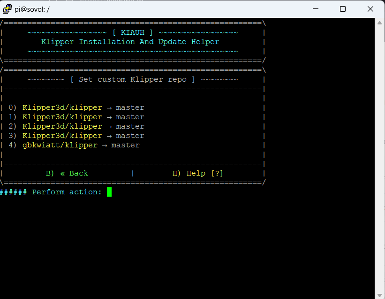Click the scrollbar down arrow
385x299 pixels.
(x=379, y=295)
